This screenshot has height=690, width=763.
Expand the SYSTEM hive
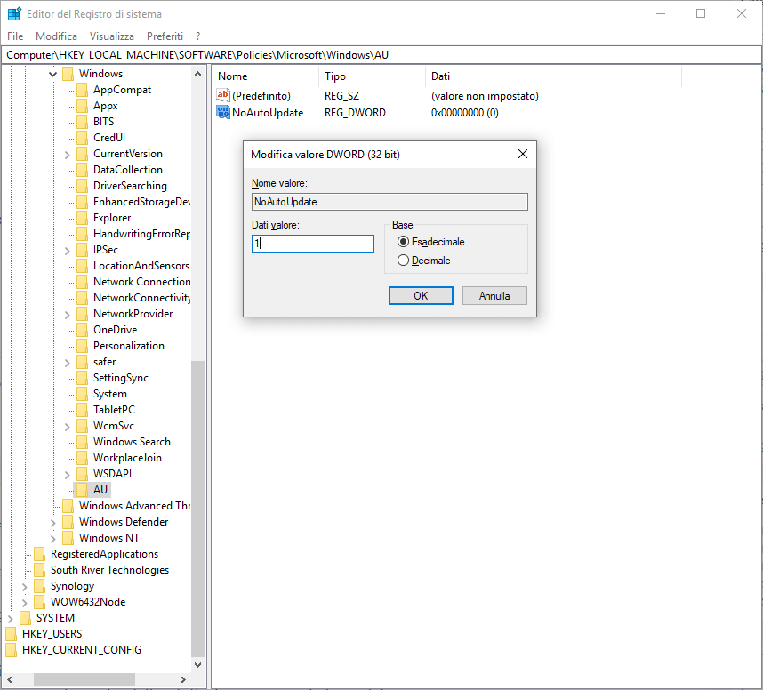point(11,619)
